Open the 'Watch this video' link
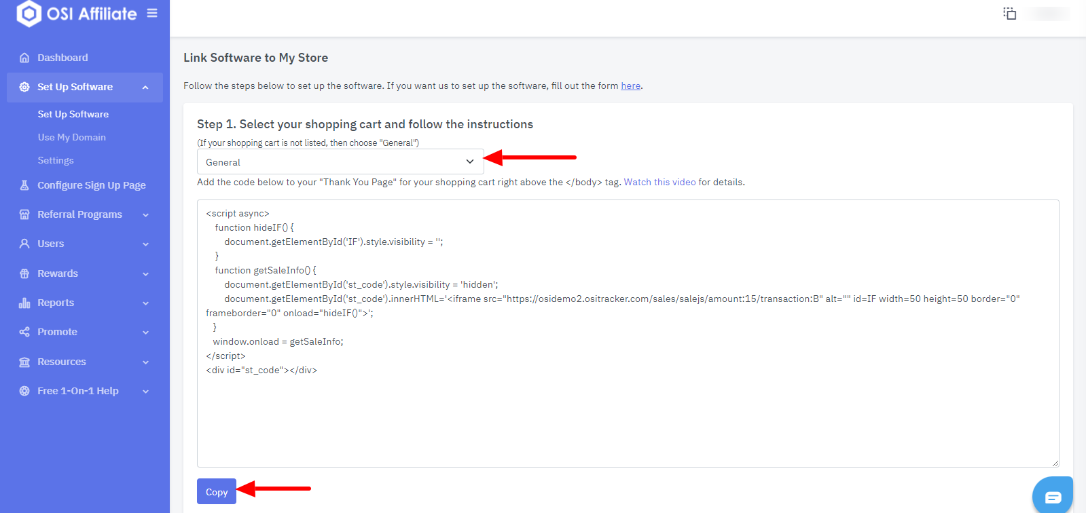This screenshot has width=1086, height=513. (x=659, y=182)
